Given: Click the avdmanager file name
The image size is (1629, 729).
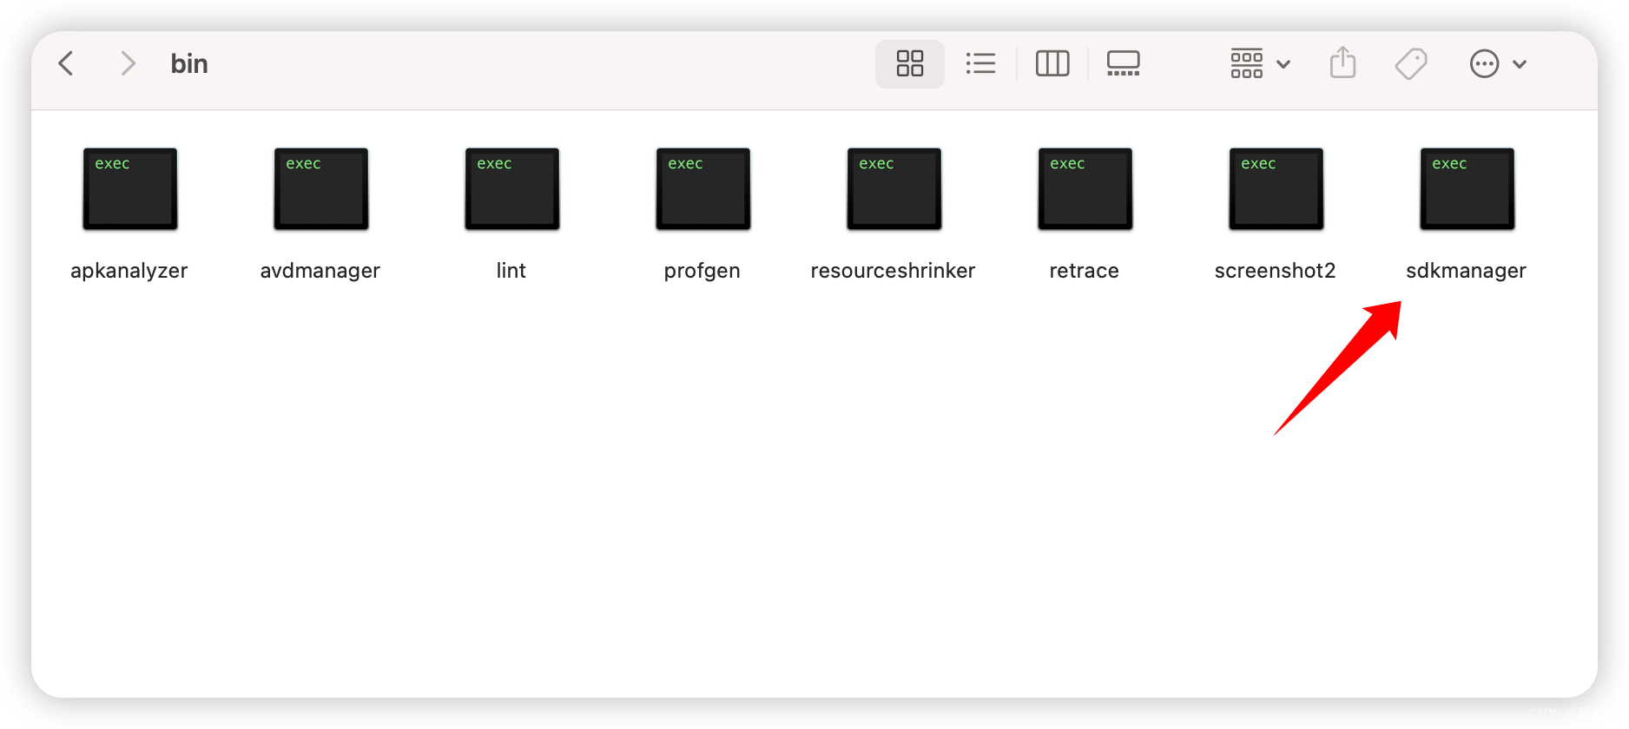Looking at the screenshot, I should pos(320,271).
